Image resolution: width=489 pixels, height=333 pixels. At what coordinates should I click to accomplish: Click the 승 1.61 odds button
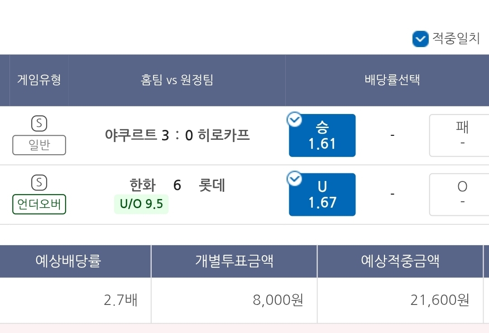tap(322, 135)
